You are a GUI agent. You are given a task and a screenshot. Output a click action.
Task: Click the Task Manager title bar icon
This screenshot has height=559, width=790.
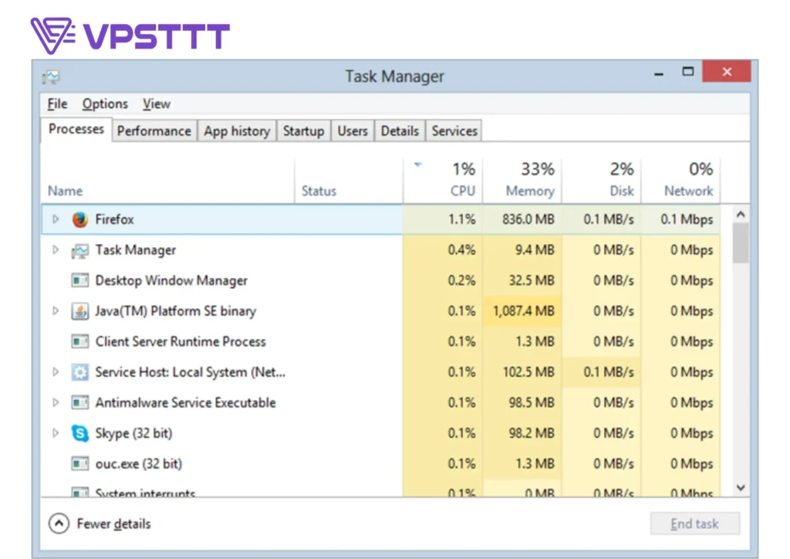click(51, 76)
